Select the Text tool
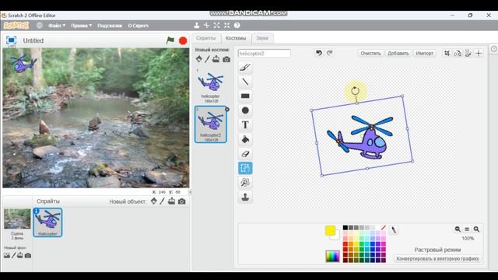Screen dimensions: 498x280 (x=245, y=124)
